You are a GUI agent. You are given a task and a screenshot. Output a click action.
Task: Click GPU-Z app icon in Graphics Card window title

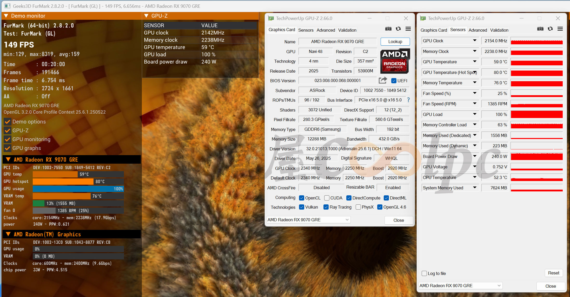coord(271,18)
